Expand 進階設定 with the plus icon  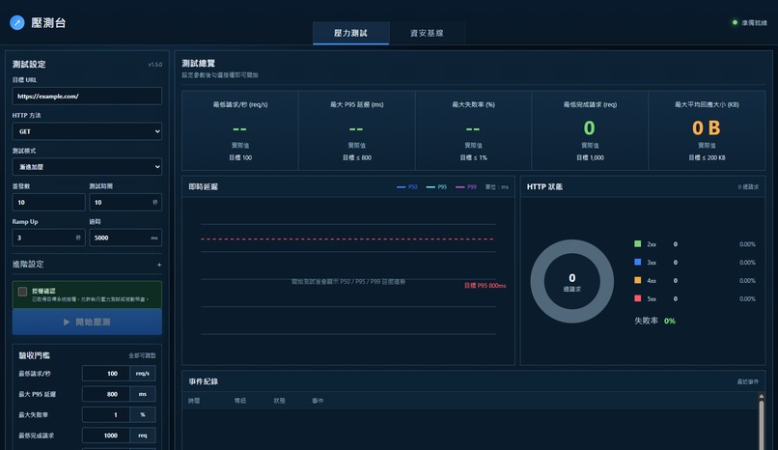(159, 265)
